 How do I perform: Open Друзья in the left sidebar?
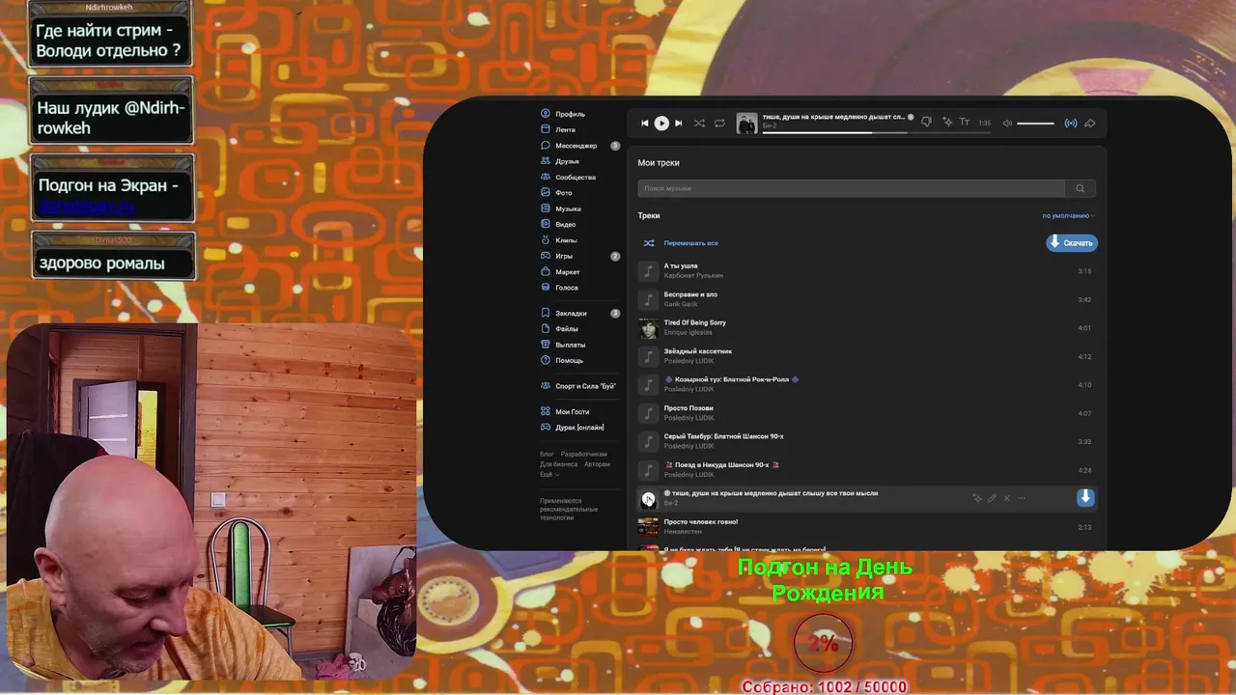pyautogui.click(x=560, y=161)
